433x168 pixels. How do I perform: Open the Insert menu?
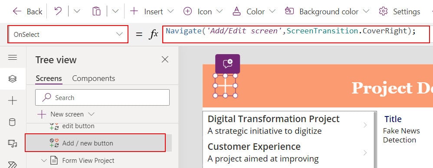coord(152,12)
